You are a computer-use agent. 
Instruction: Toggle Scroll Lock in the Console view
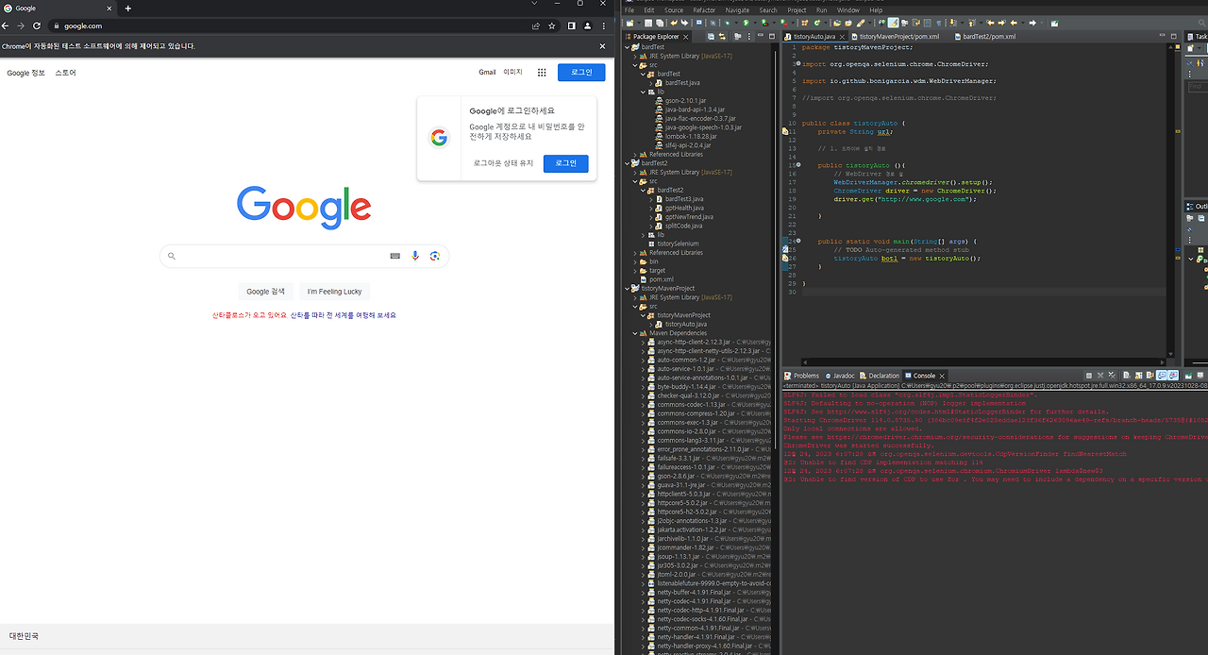pyautogui.click(x=1138, y=375)
